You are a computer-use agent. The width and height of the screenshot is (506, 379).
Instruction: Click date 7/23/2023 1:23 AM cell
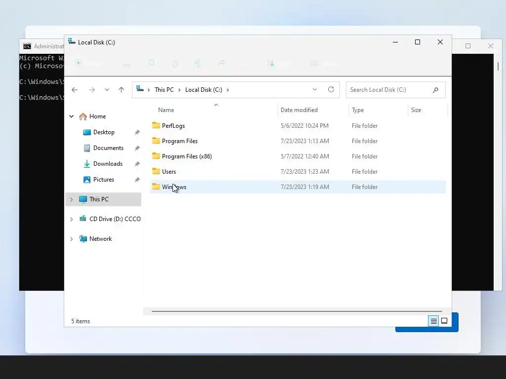pyautogui.click(x=305, y=172)
